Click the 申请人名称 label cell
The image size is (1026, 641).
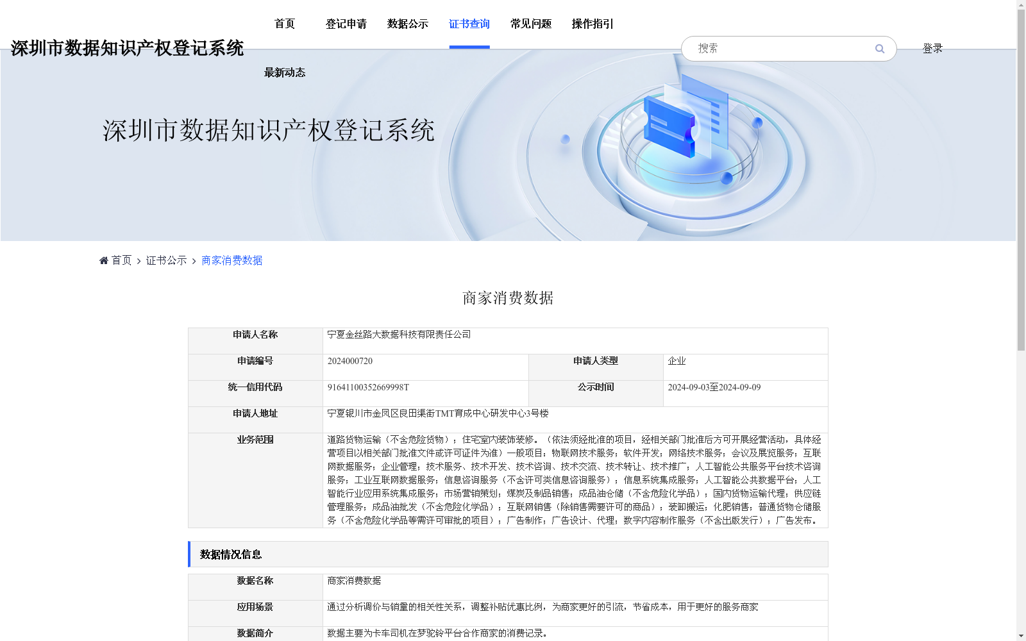(x=255, y=341)
